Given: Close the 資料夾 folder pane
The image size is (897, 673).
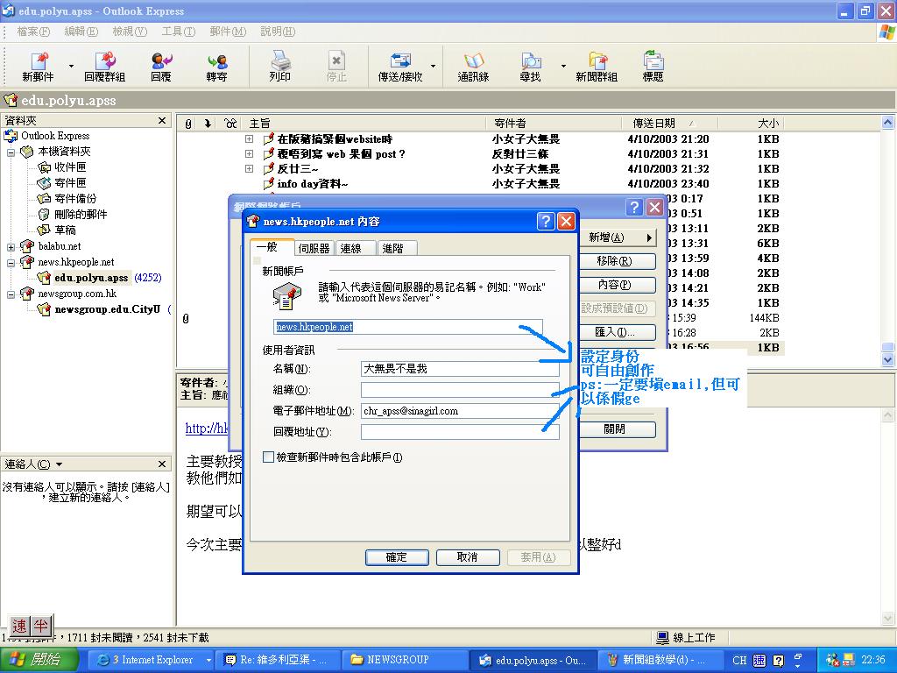Looking at the screenshot, I should coord(162,120).
